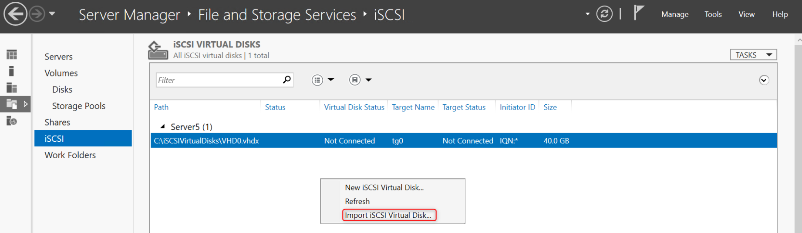Viewport: 802px width, 233px height.
Task: Expand the filter criteria chevron
Action: (764, 80)
